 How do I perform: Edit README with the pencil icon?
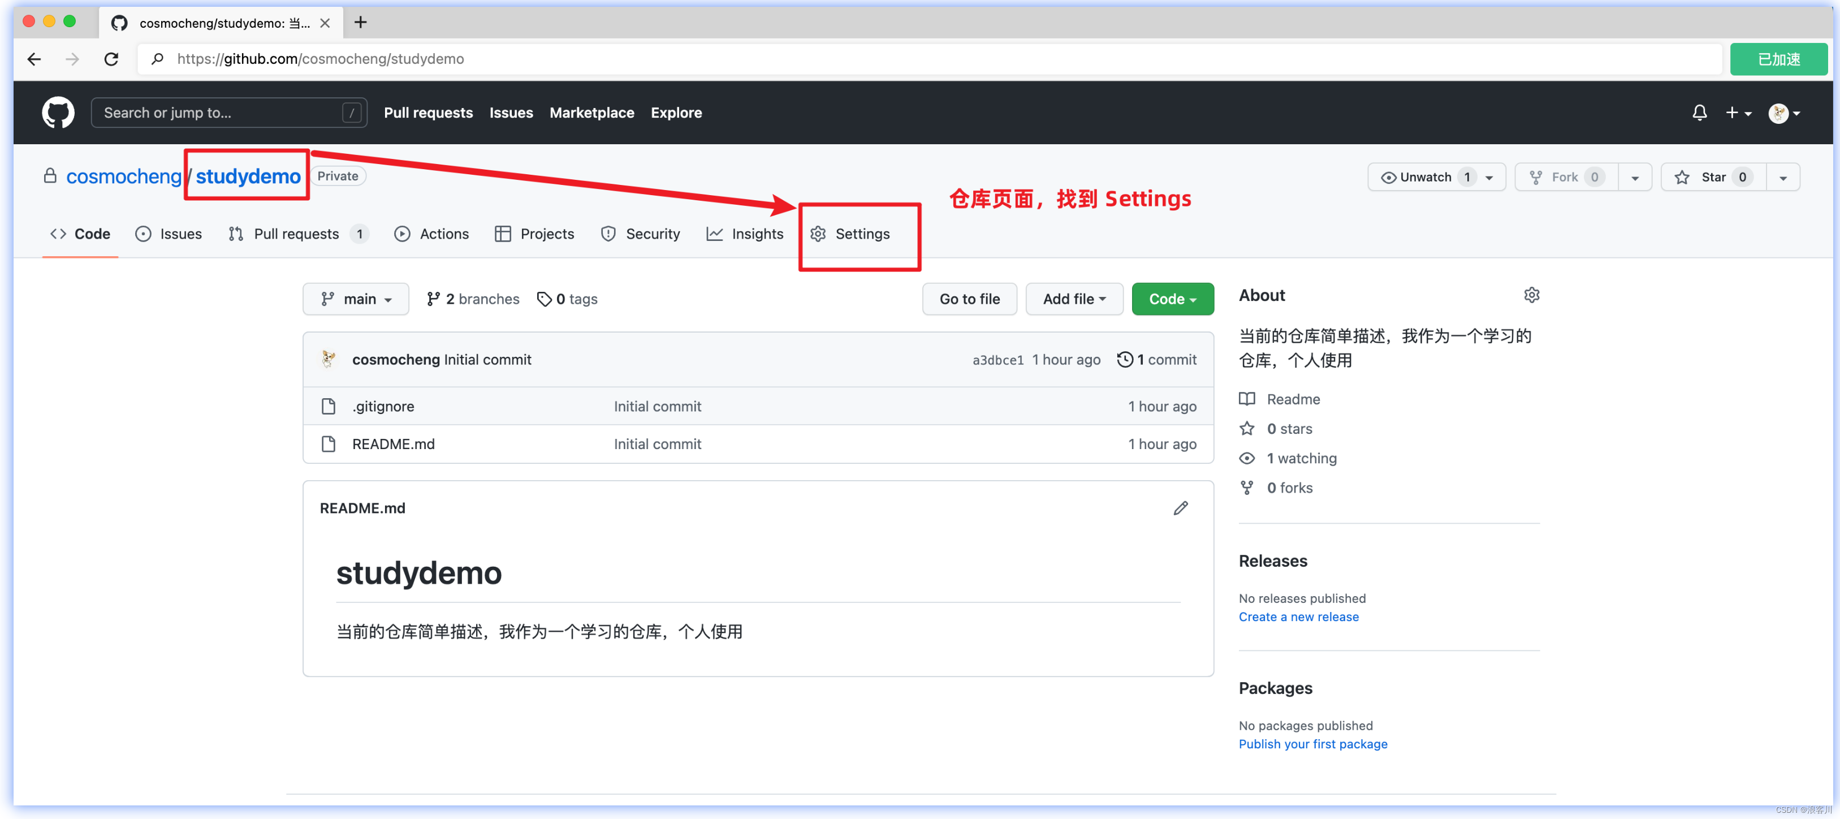(1180, 508)
